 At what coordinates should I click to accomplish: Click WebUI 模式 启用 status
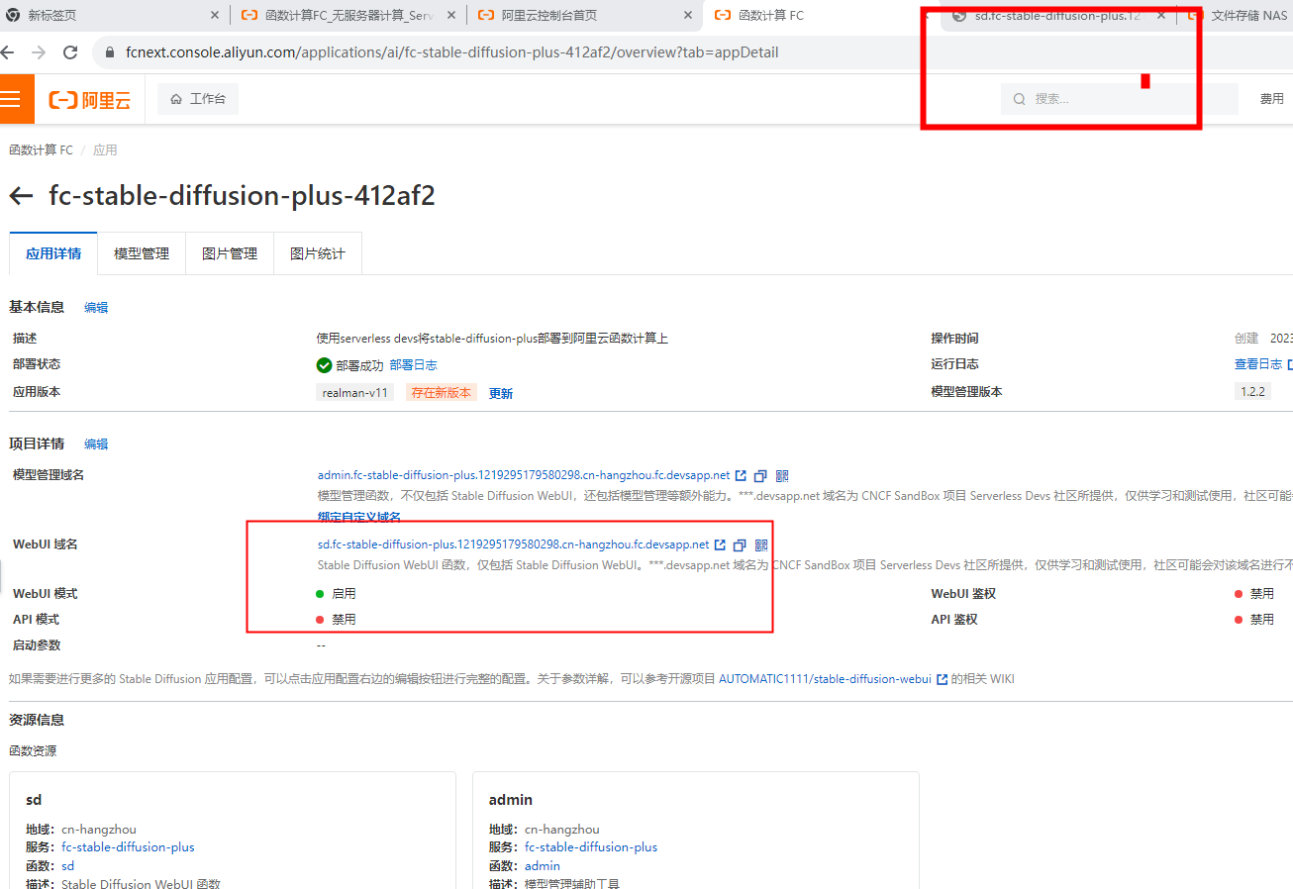pyautogui.click(x=336, y=594)
